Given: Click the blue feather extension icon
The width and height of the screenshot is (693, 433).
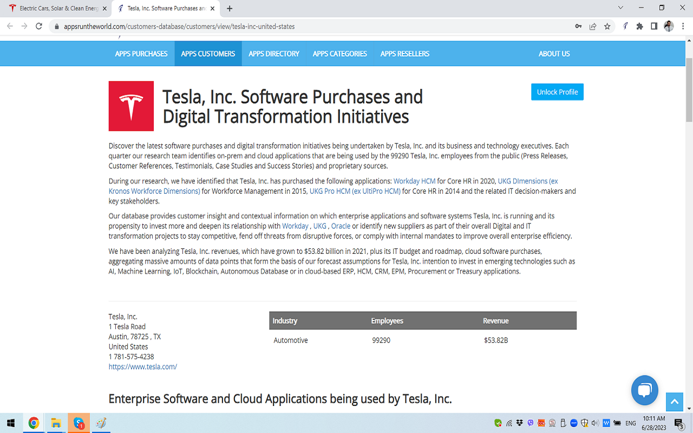Looking at the screenshot, I should point(625,26).
